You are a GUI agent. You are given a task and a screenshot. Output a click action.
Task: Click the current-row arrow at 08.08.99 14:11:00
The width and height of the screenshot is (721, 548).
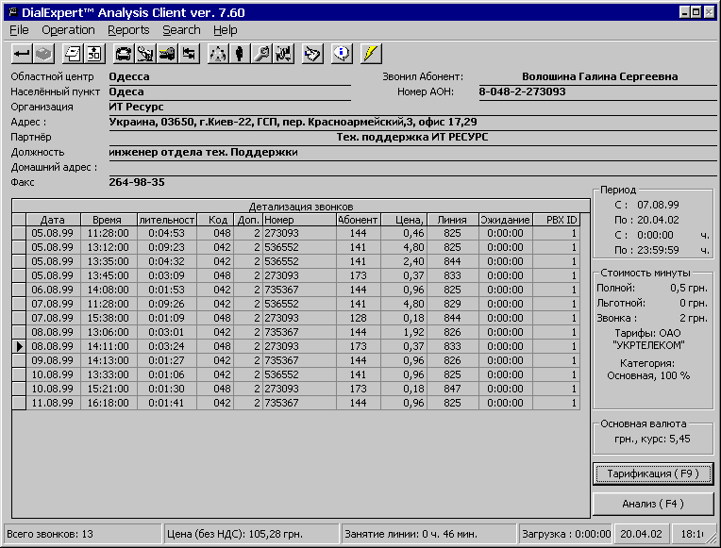point(19,346)
